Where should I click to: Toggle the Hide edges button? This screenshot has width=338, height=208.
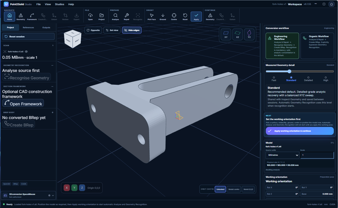[x=132, y=30]
